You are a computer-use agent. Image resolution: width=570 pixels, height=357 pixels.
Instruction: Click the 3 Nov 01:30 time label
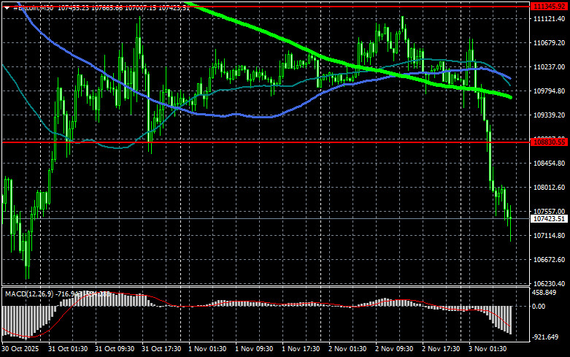point(488,349)
